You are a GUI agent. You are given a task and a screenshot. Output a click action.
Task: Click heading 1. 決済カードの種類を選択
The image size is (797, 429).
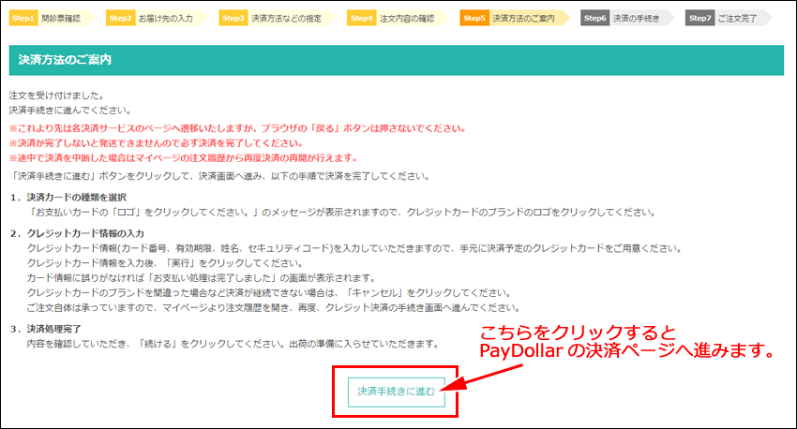[68, 197]
